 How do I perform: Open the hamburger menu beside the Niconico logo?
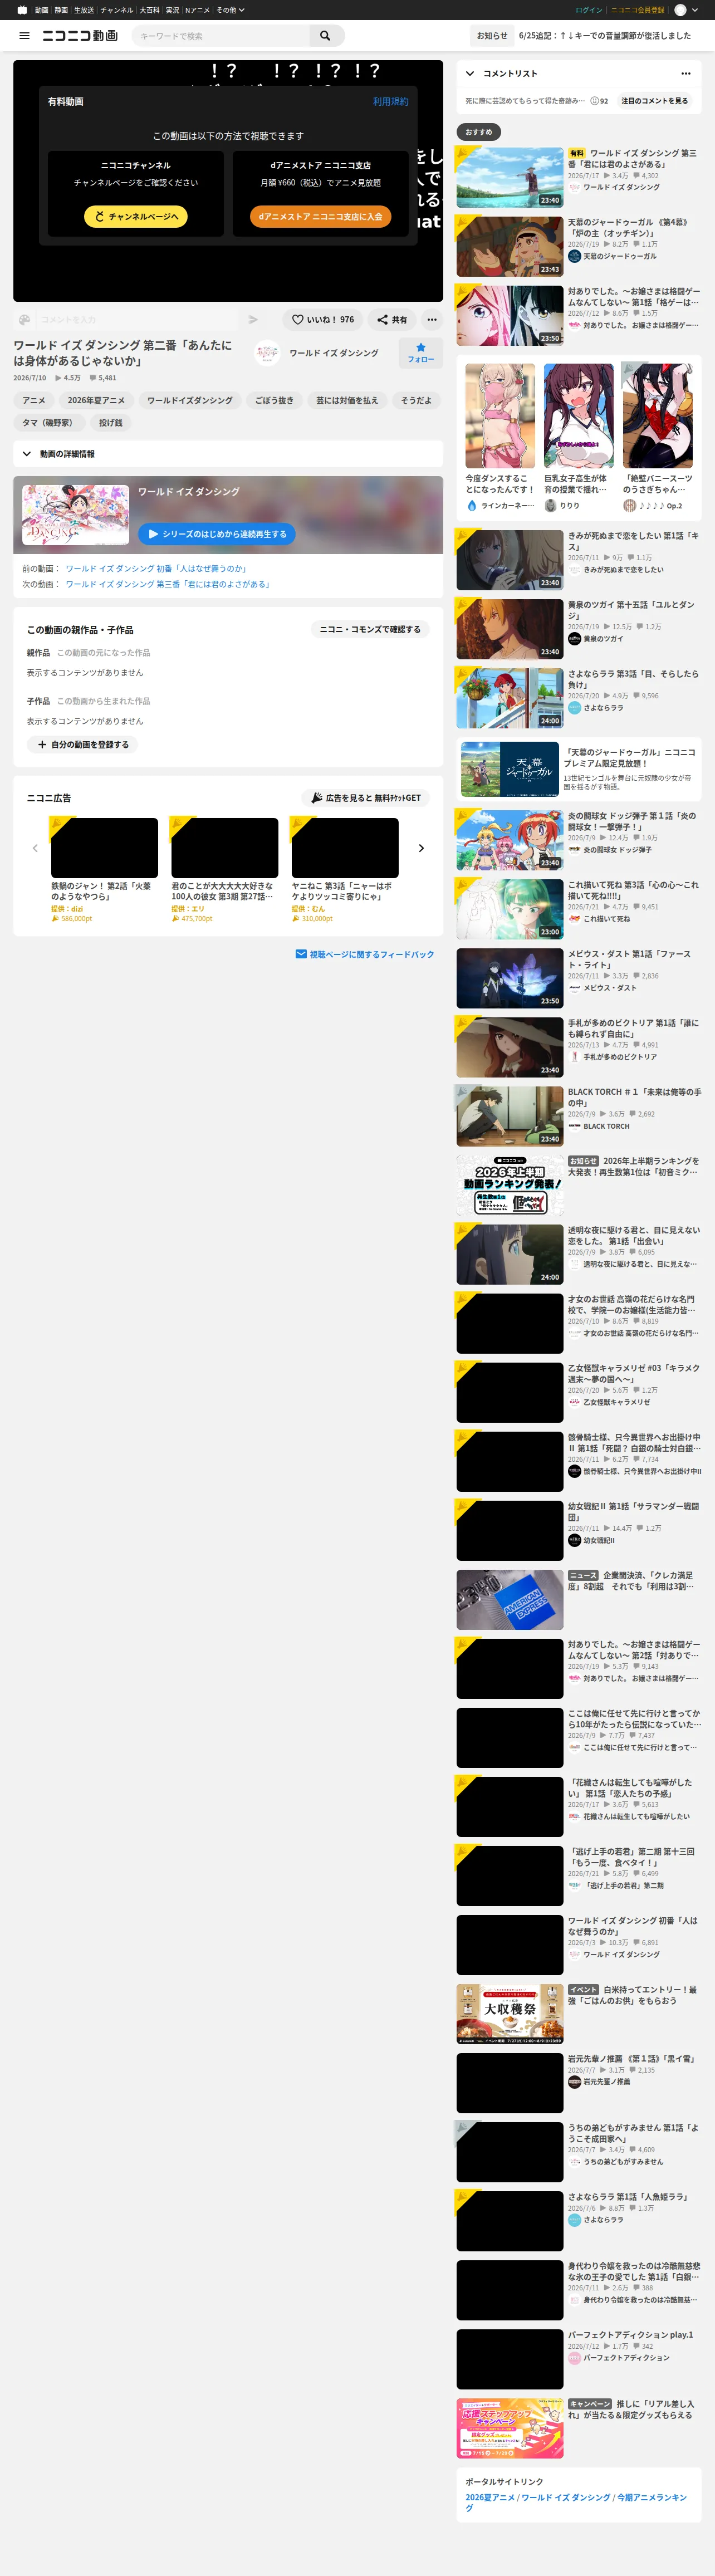coord(24,36)
